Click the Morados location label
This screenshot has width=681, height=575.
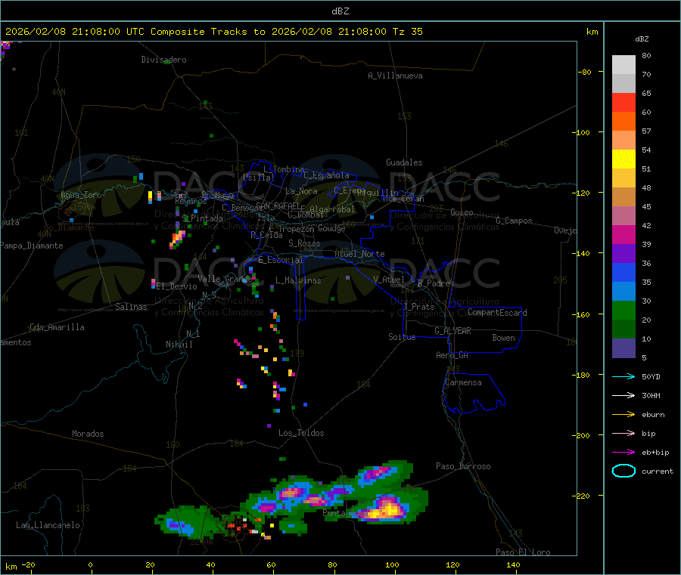(89, 434)
